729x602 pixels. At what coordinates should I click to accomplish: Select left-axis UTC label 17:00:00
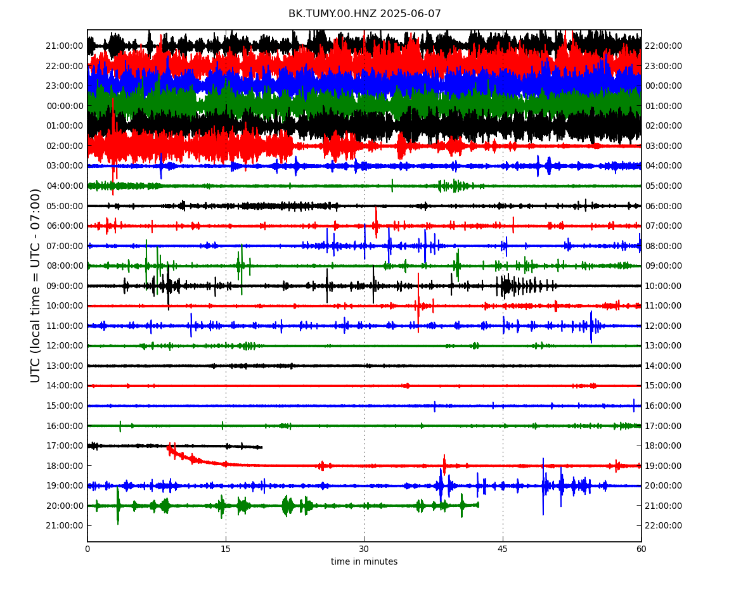pos(65,446)
